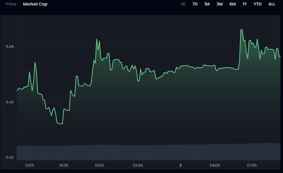Click the 0.44 price axis label
This screenshot has width=283, height=173.
click(x=10, y=47)
